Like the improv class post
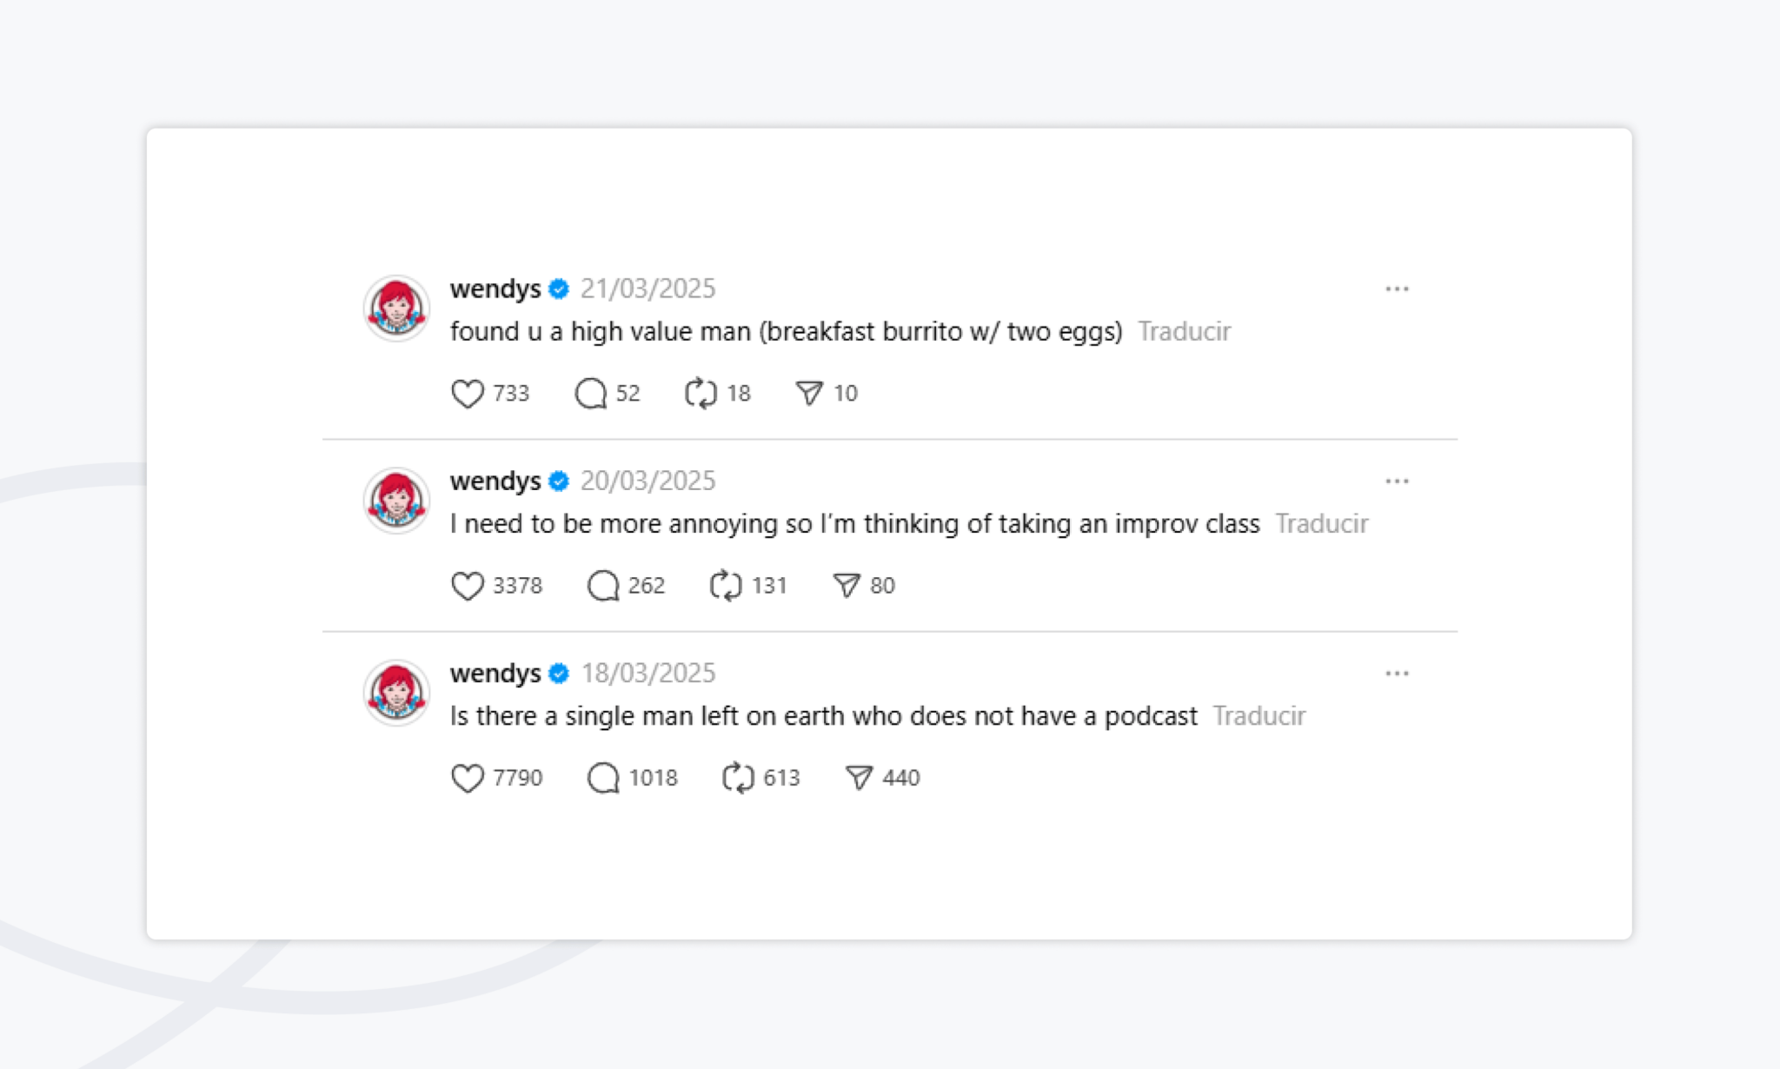Viewport: 1780px width, 1069px height. 468,586
